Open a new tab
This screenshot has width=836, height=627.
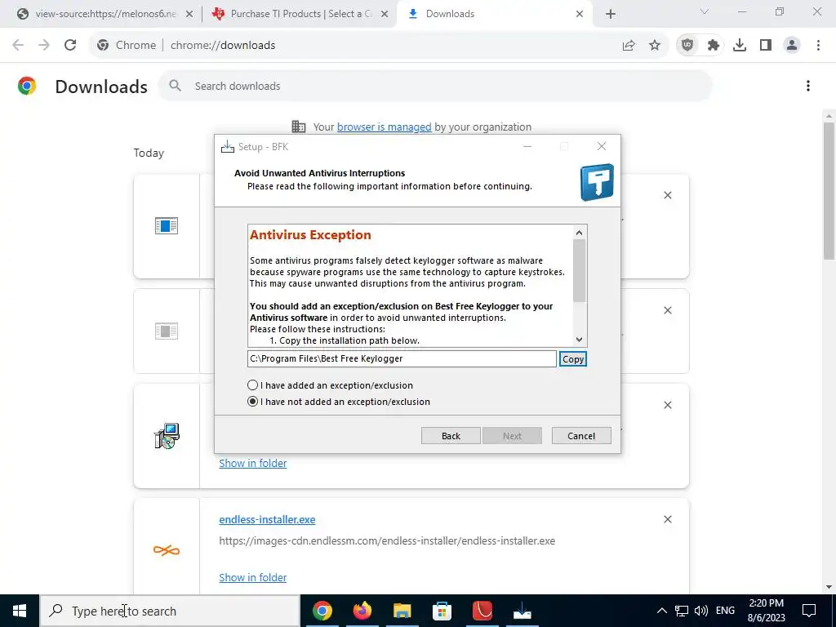[x=611, y=14]
